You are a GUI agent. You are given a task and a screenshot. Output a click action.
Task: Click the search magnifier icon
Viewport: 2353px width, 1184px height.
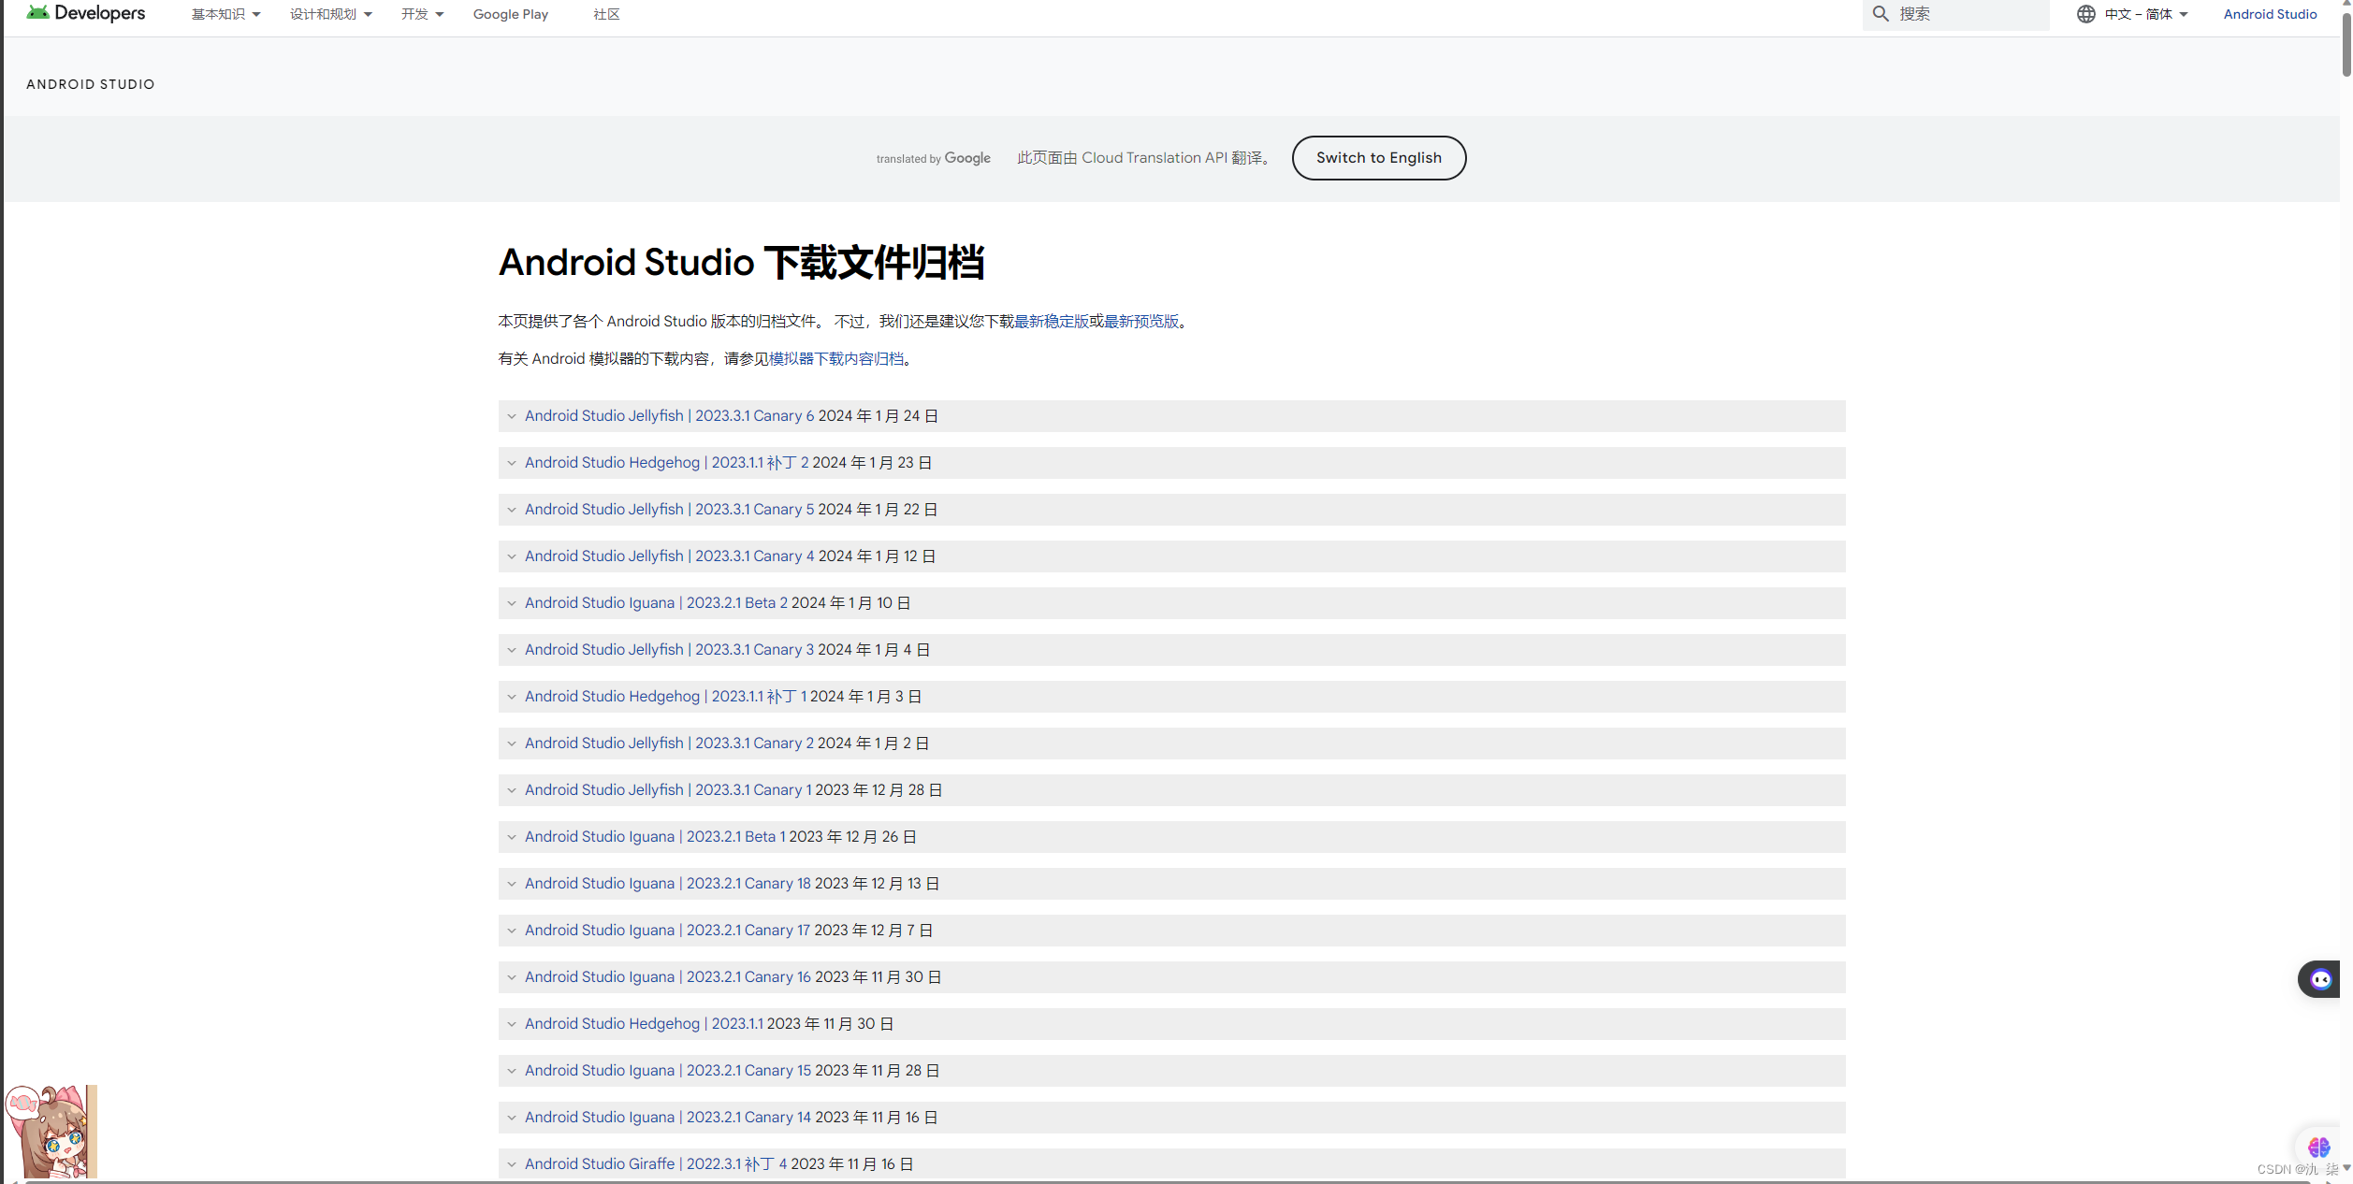click(1881, 14)
